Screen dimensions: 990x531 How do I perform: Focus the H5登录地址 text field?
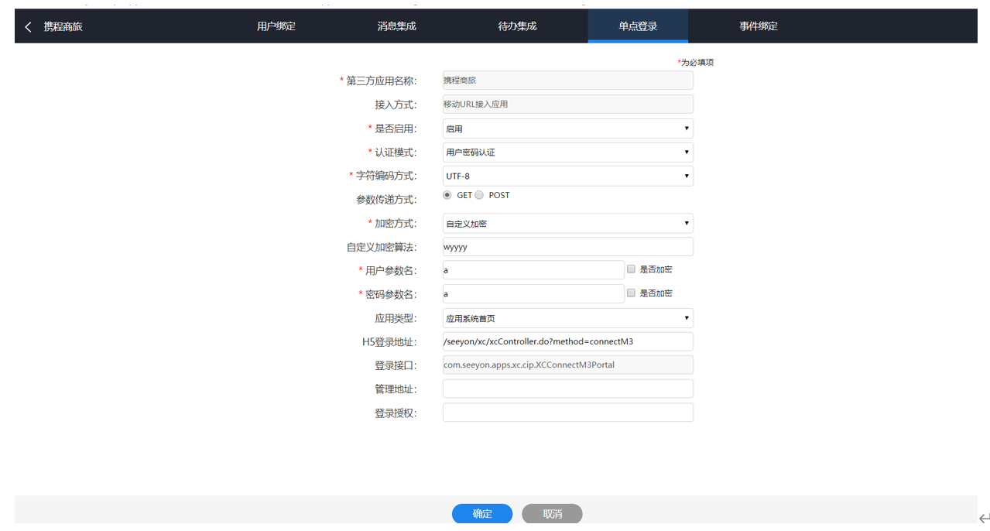[x=567, y=341]
